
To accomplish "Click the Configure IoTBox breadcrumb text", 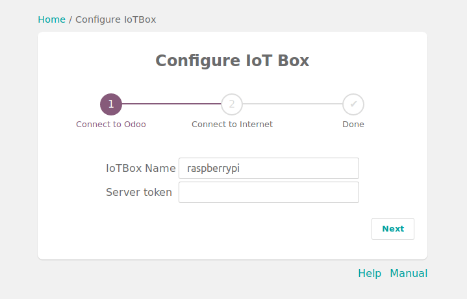I will coord(116,19).
